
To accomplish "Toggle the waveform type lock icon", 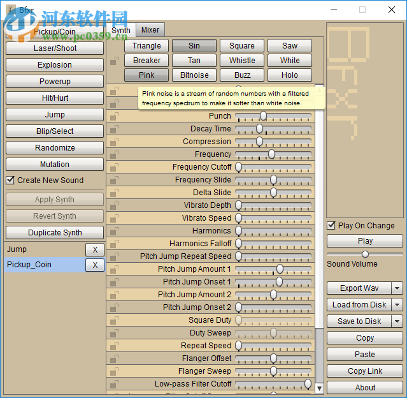I will (x=115, y=61).
